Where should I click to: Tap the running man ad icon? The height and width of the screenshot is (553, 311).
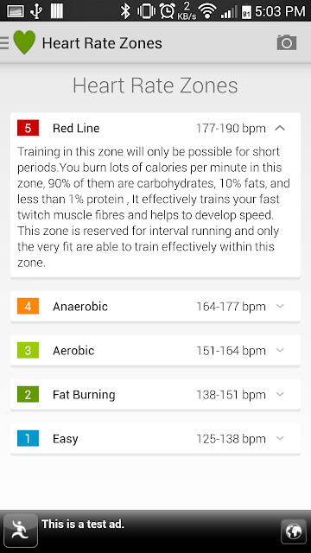pos(21,531)
